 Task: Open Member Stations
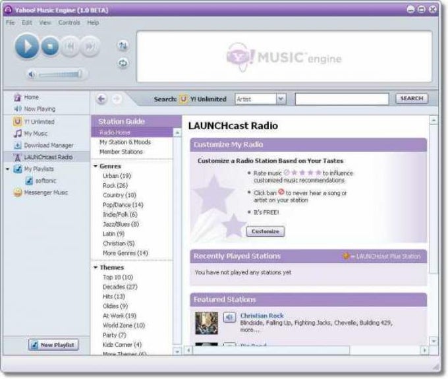click(121, 152)
